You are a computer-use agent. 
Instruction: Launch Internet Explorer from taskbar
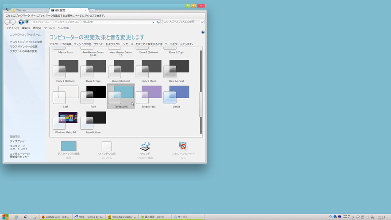click(x=16, y=217)
